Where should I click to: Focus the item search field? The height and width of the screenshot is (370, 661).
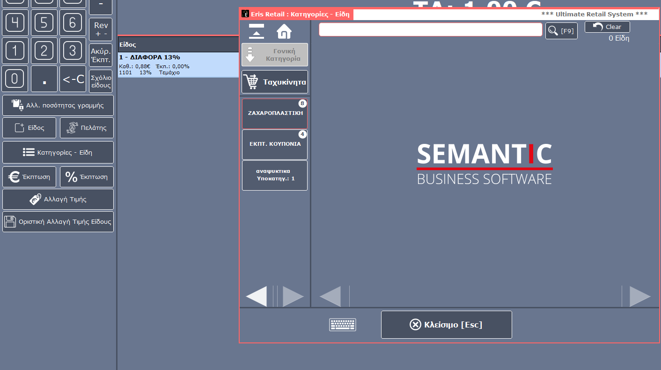[x=431, y=29]
